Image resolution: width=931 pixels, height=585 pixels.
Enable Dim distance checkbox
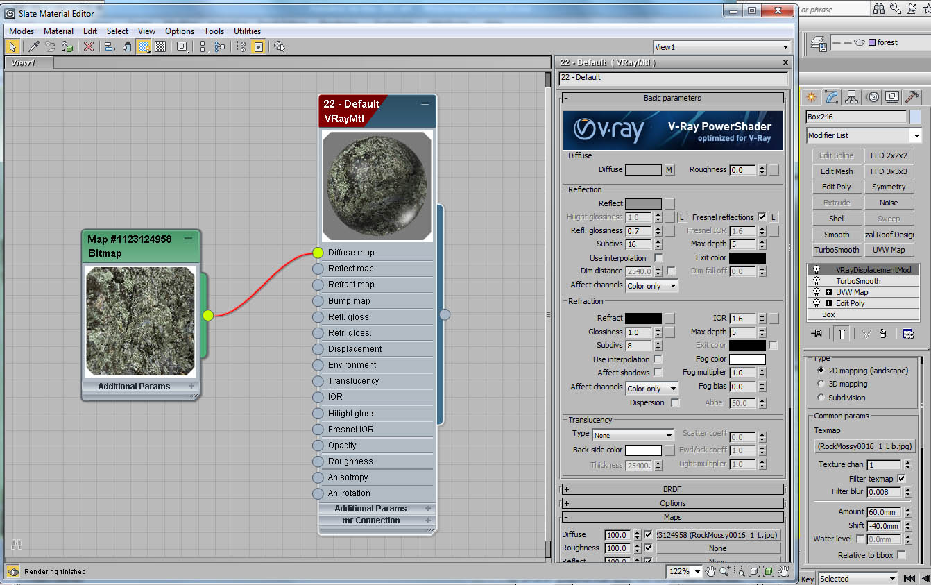tap(671, 271)
